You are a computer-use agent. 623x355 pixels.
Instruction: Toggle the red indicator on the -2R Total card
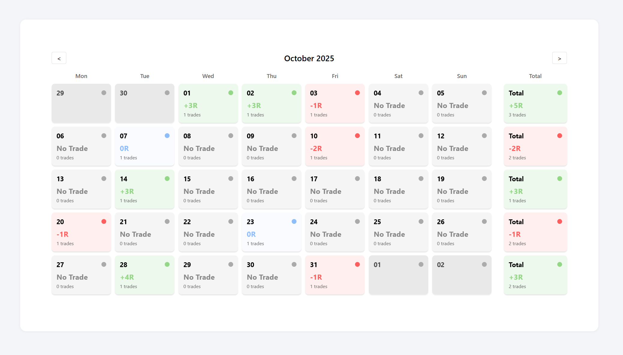click(x=559, y=136)
